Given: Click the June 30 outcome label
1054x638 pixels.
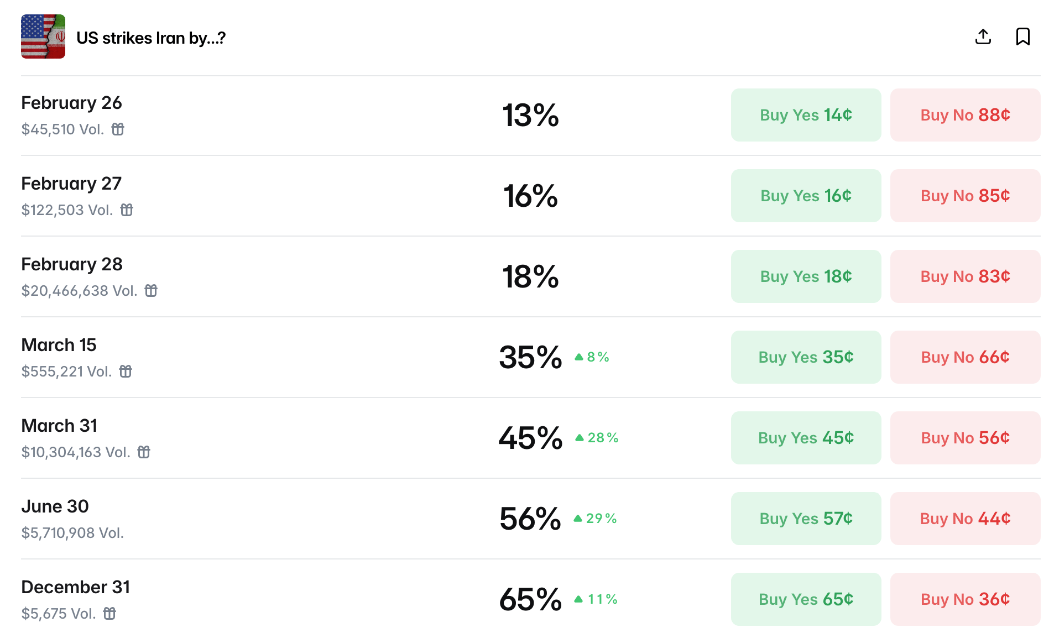Looking at the screenshot, I should click(x=55, y=506).
